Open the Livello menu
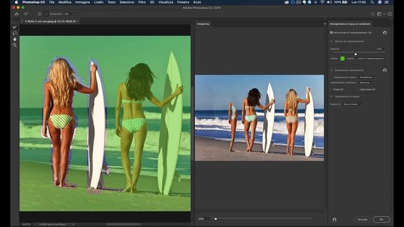Viewport: 404px width, 227px height. pos(98,2)
